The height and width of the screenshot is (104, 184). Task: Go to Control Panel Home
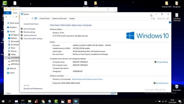tap(31, 24)
